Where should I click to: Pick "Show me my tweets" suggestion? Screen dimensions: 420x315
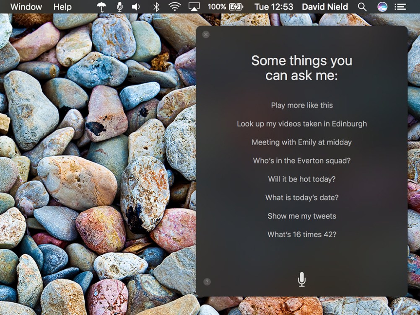pos(302,216)
